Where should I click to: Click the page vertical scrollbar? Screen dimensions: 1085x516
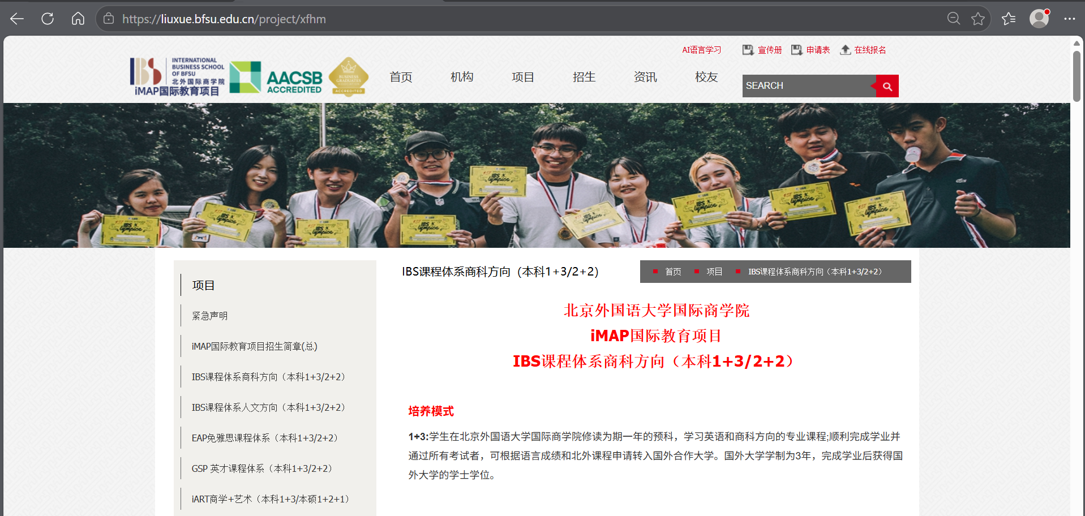1077,76
